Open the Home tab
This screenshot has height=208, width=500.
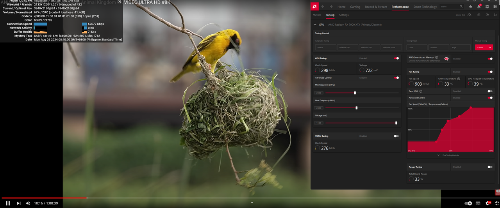(x=341, y=7)
